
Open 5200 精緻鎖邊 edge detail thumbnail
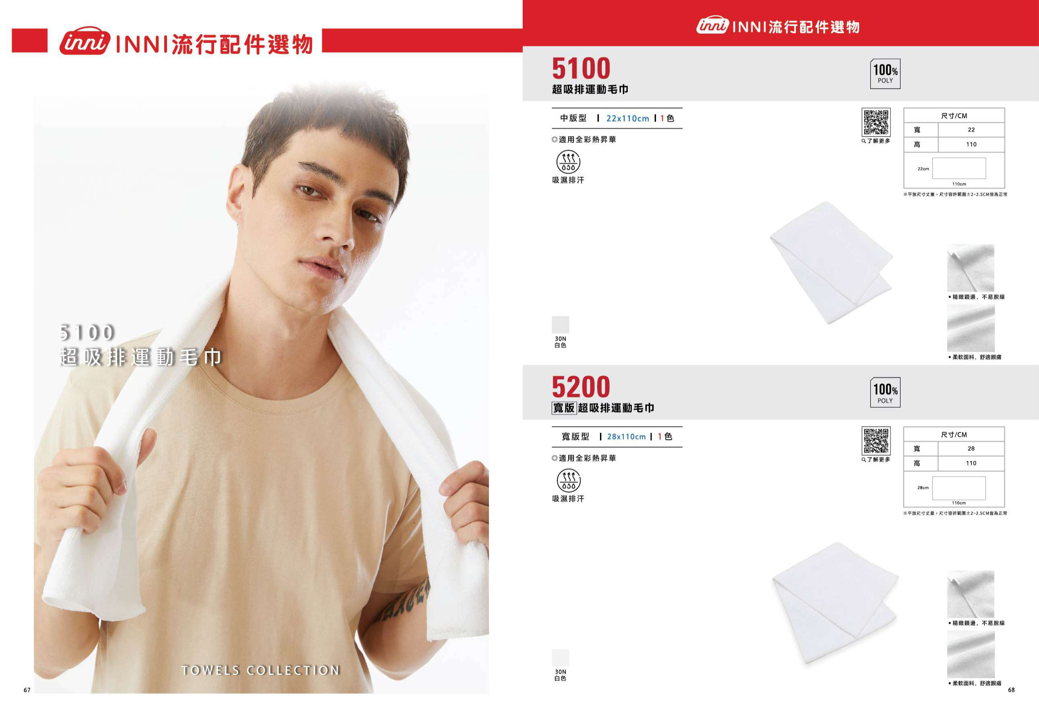tap(971, 594)
